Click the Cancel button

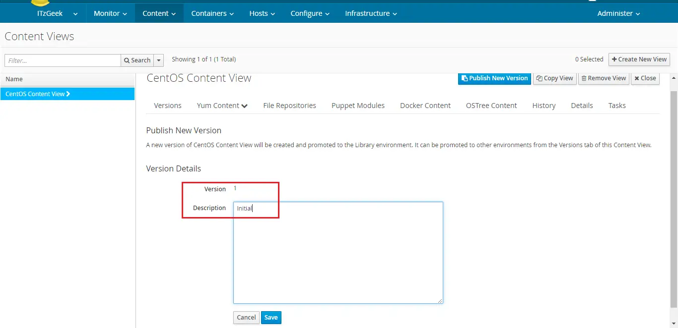246,318
